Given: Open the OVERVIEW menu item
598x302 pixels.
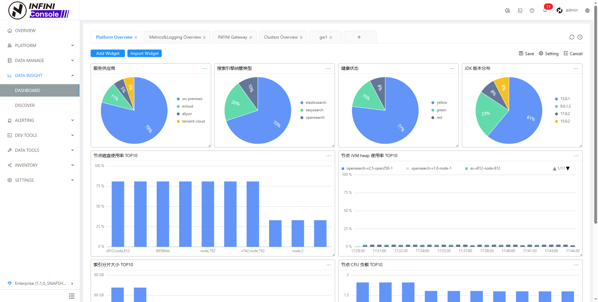Looking at the screenshot, I should (x=40, y=31).
